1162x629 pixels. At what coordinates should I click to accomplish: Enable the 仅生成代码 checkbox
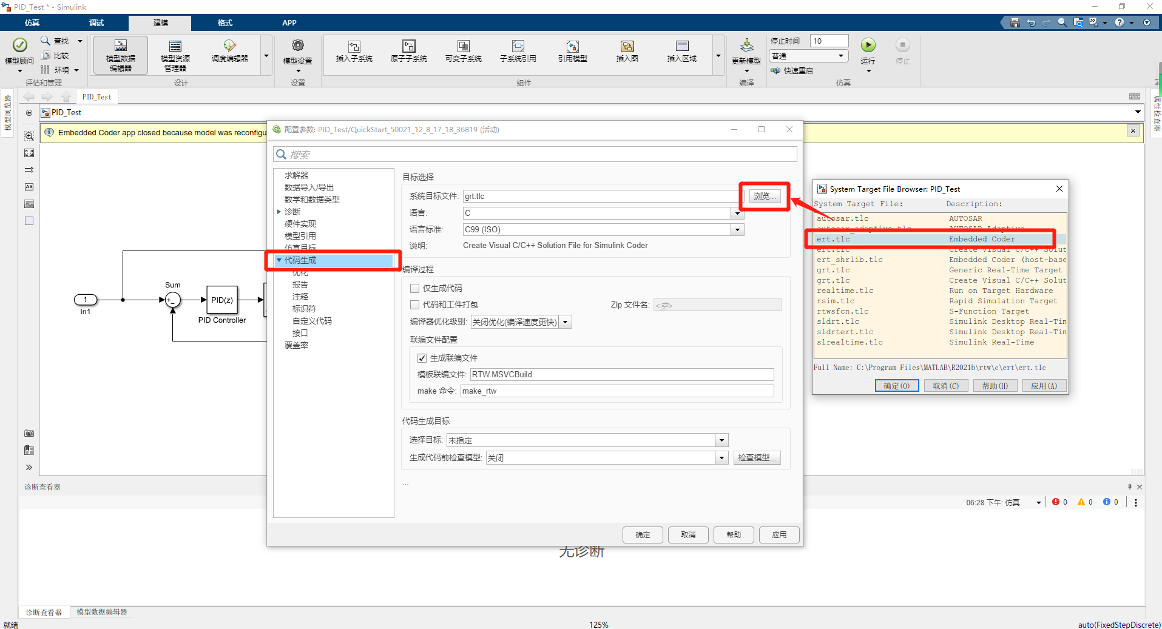[x=414, y=288]
